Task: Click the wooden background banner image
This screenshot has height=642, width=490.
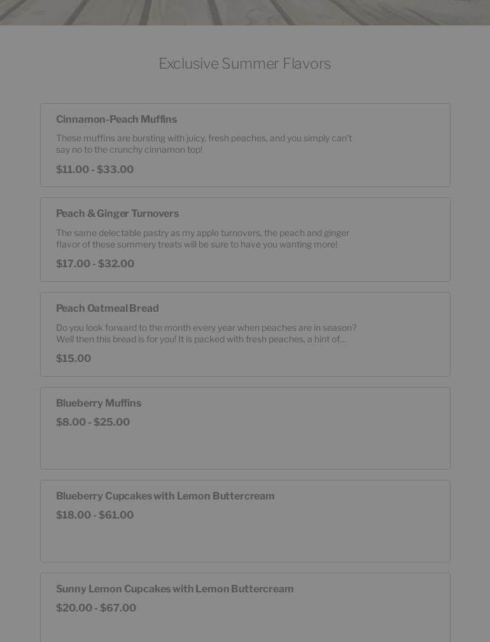Action: coord(245,13)
